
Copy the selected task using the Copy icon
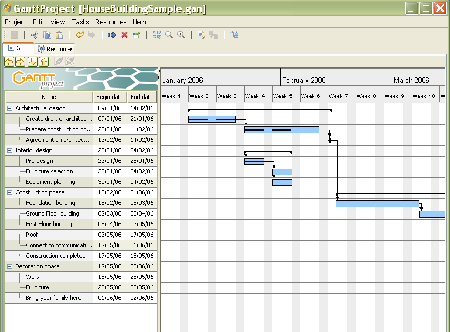pos(46,35)
